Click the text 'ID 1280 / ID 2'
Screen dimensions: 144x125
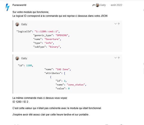pos(20,102)
